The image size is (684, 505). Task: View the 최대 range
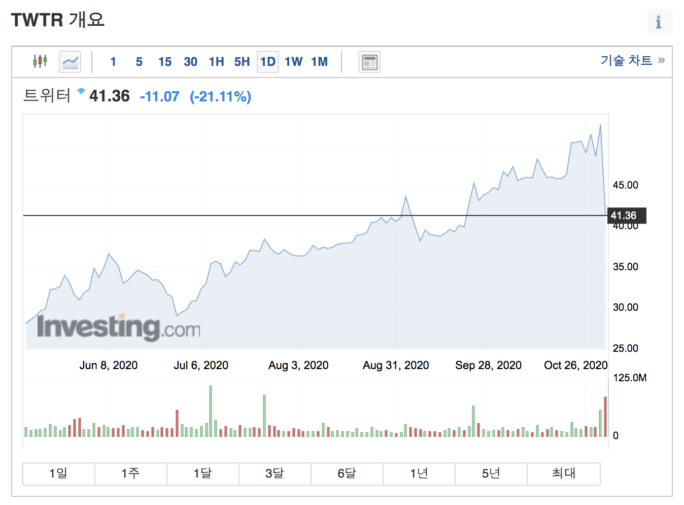pos(564,474)
